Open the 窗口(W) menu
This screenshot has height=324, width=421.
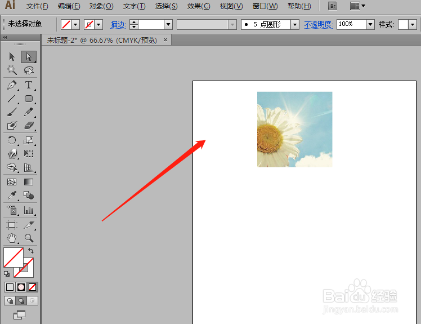[x=265, y=6]
